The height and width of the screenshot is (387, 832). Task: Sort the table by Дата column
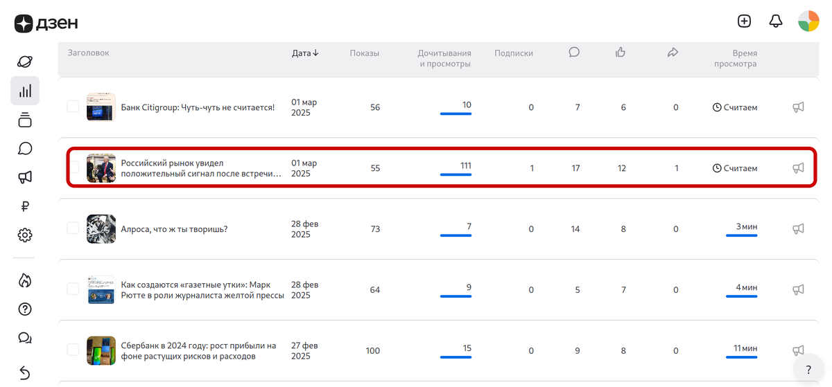305,53
